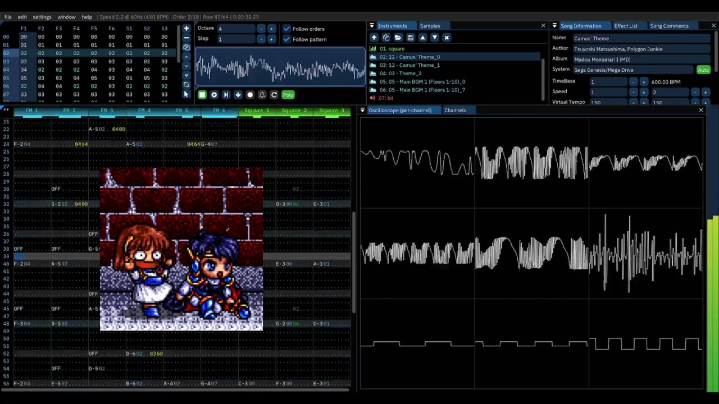Move instrument down in the list

point(434,38)
